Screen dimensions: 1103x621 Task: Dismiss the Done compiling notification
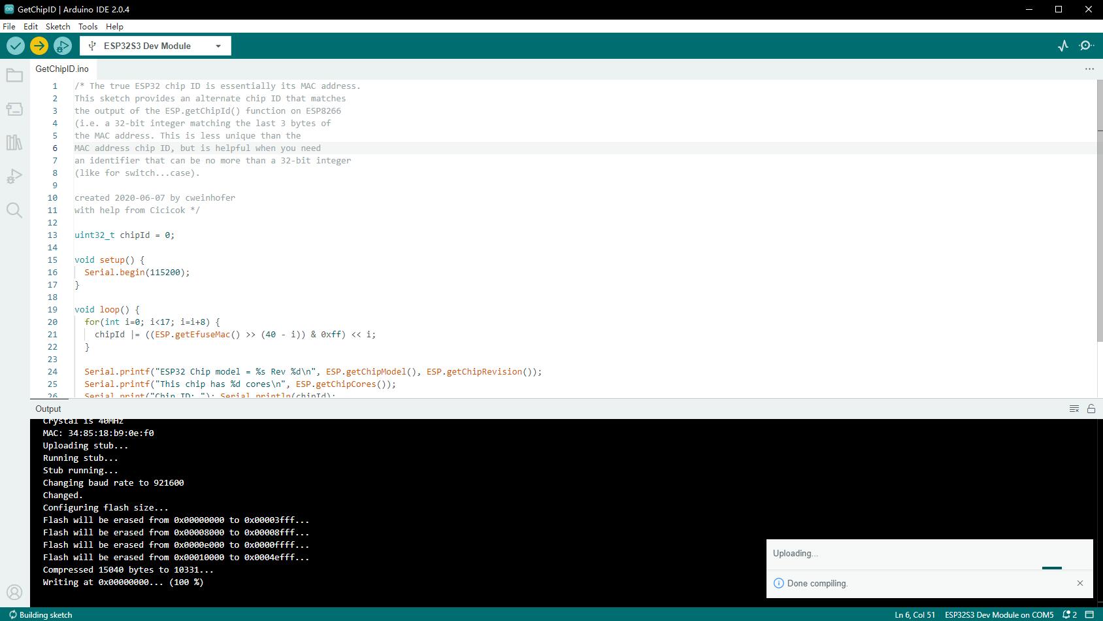1079,583
